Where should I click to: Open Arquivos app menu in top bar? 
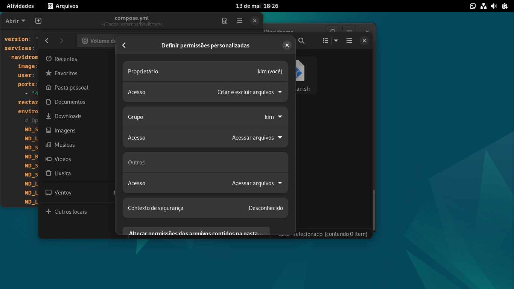(63, 6)
